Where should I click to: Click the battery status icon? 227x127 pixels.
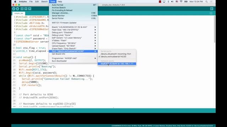pyautogui.click(x=186, y=1)
